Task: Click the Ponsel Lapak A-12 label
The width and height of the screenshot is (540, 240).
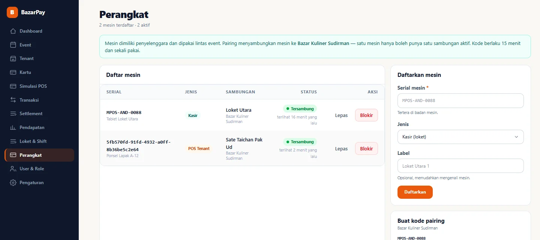Action: [123, 156]
